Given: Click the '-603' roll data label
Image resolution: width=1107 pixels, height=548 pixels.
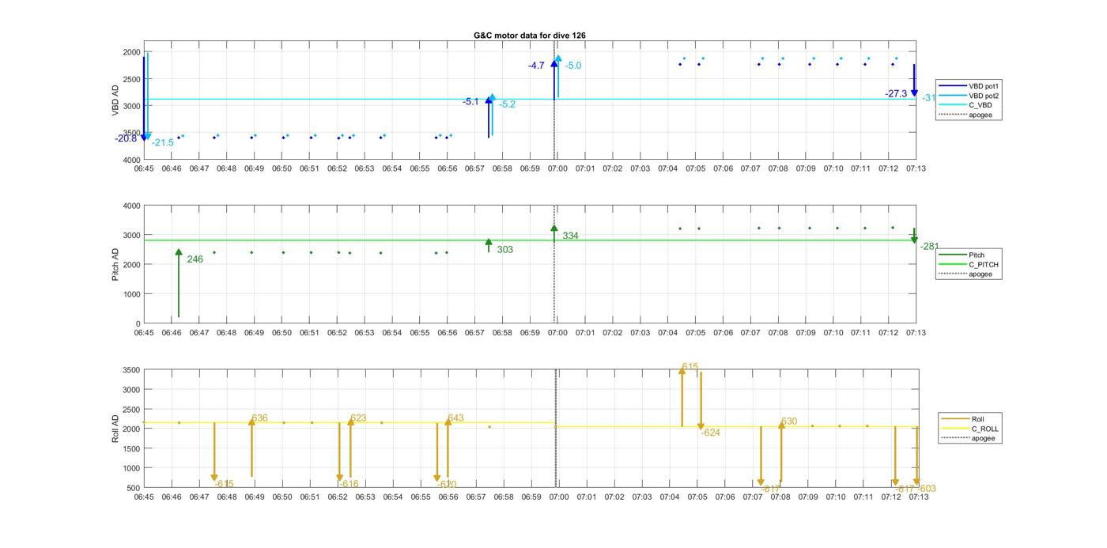Looking at the screenshot, I should tap(927, 488).
